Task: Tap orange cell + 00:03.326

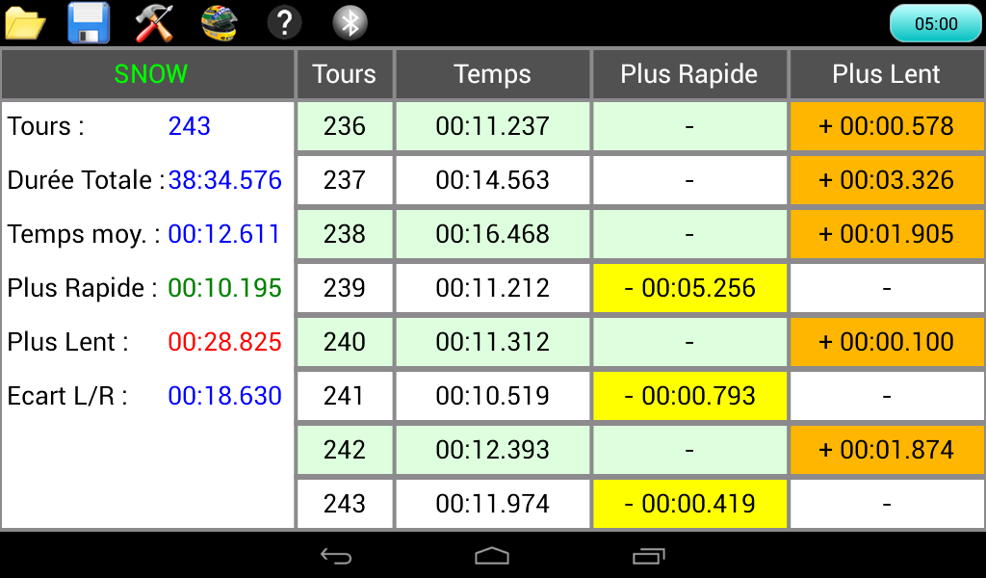Action: tap(886, 180)
